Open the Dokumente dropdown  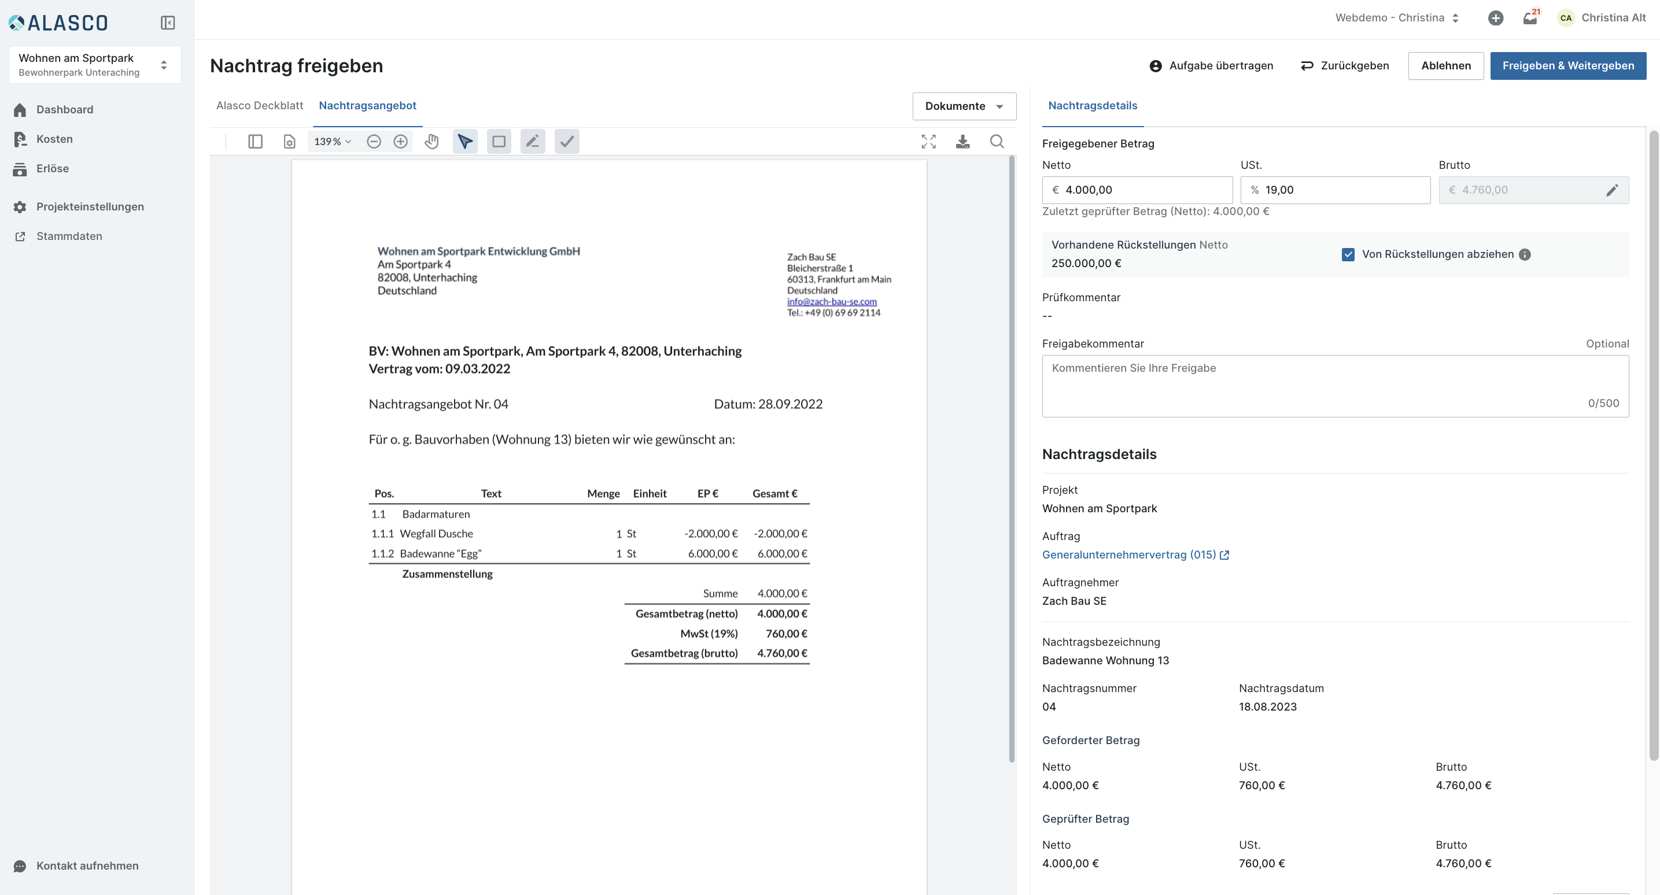point(964,106)
